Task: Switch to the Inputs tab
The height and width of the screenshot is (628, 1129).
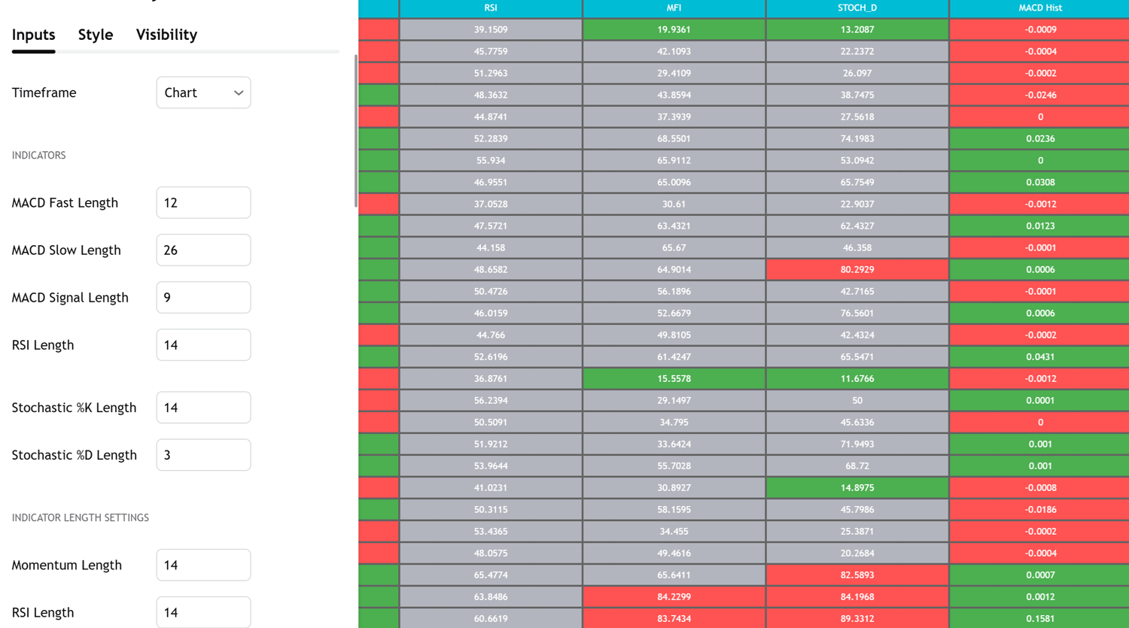Action: 34,35
